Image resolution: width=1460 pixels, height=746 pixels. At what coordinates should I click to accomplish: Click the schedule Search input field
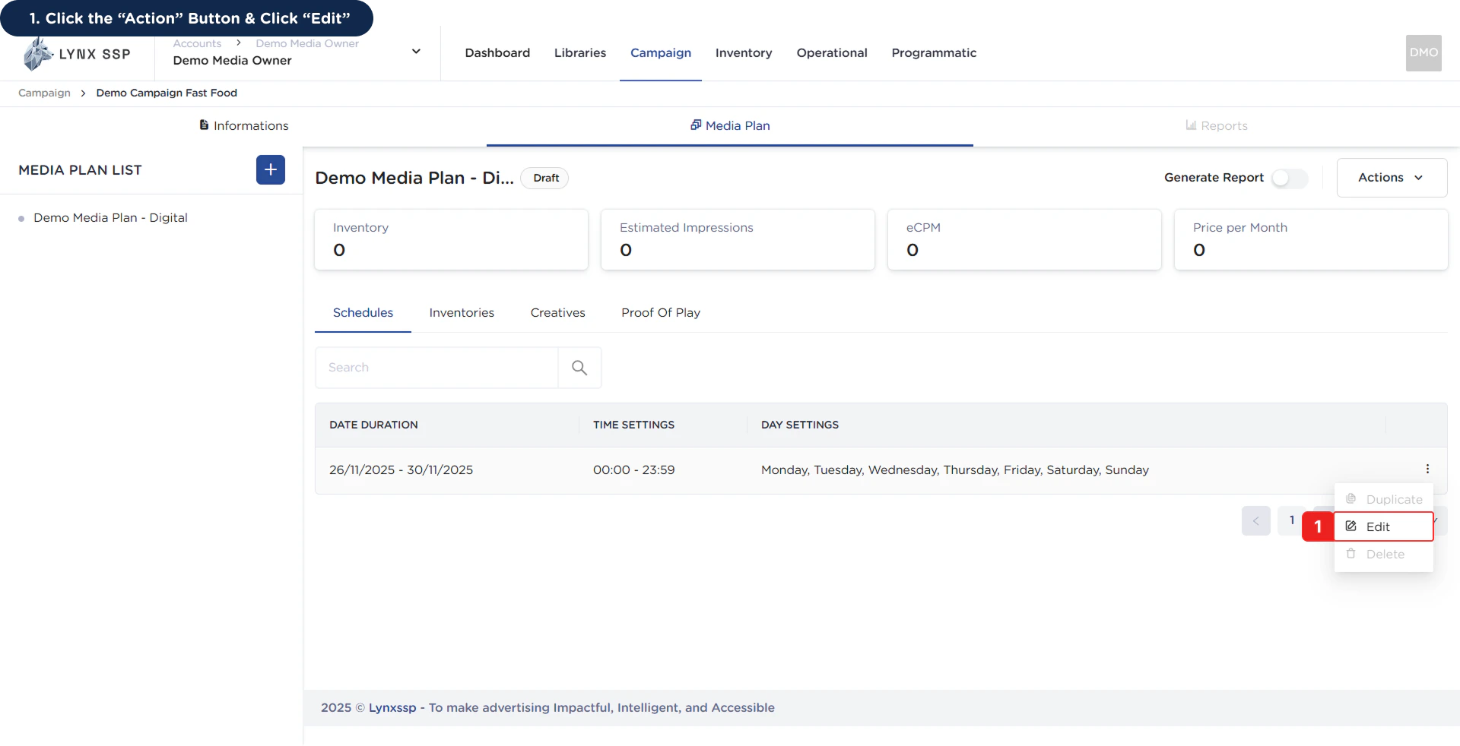pos(436,368)
